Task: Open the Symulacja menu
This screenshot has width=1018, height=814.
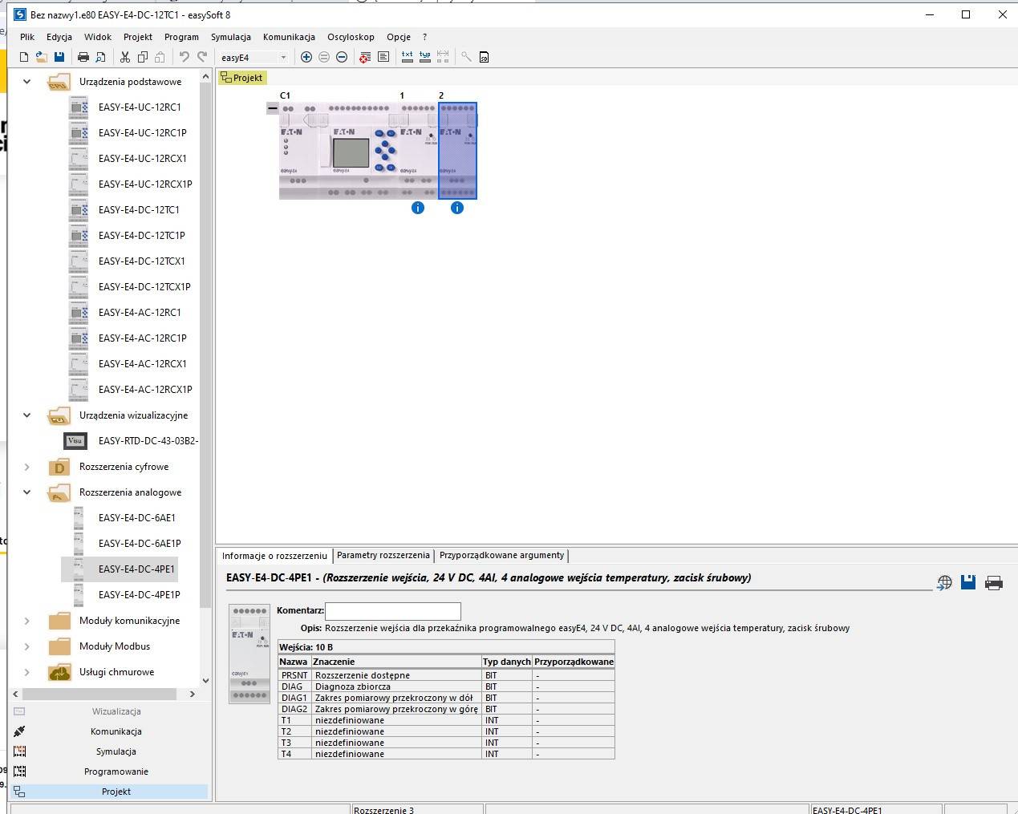Action: [230, 37]
